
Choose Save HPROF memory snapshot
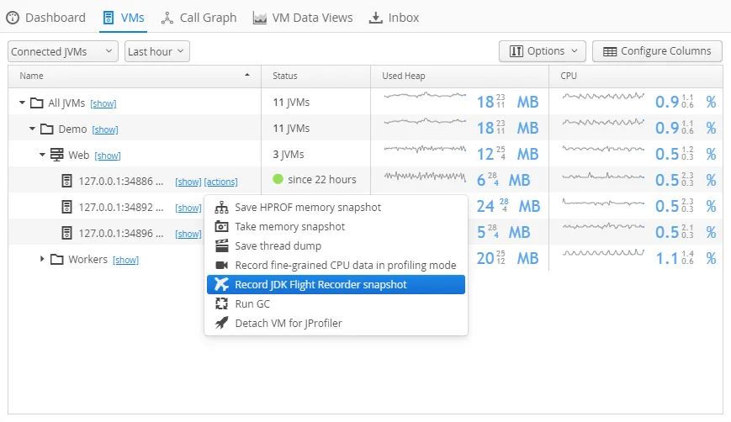[336, 208]
